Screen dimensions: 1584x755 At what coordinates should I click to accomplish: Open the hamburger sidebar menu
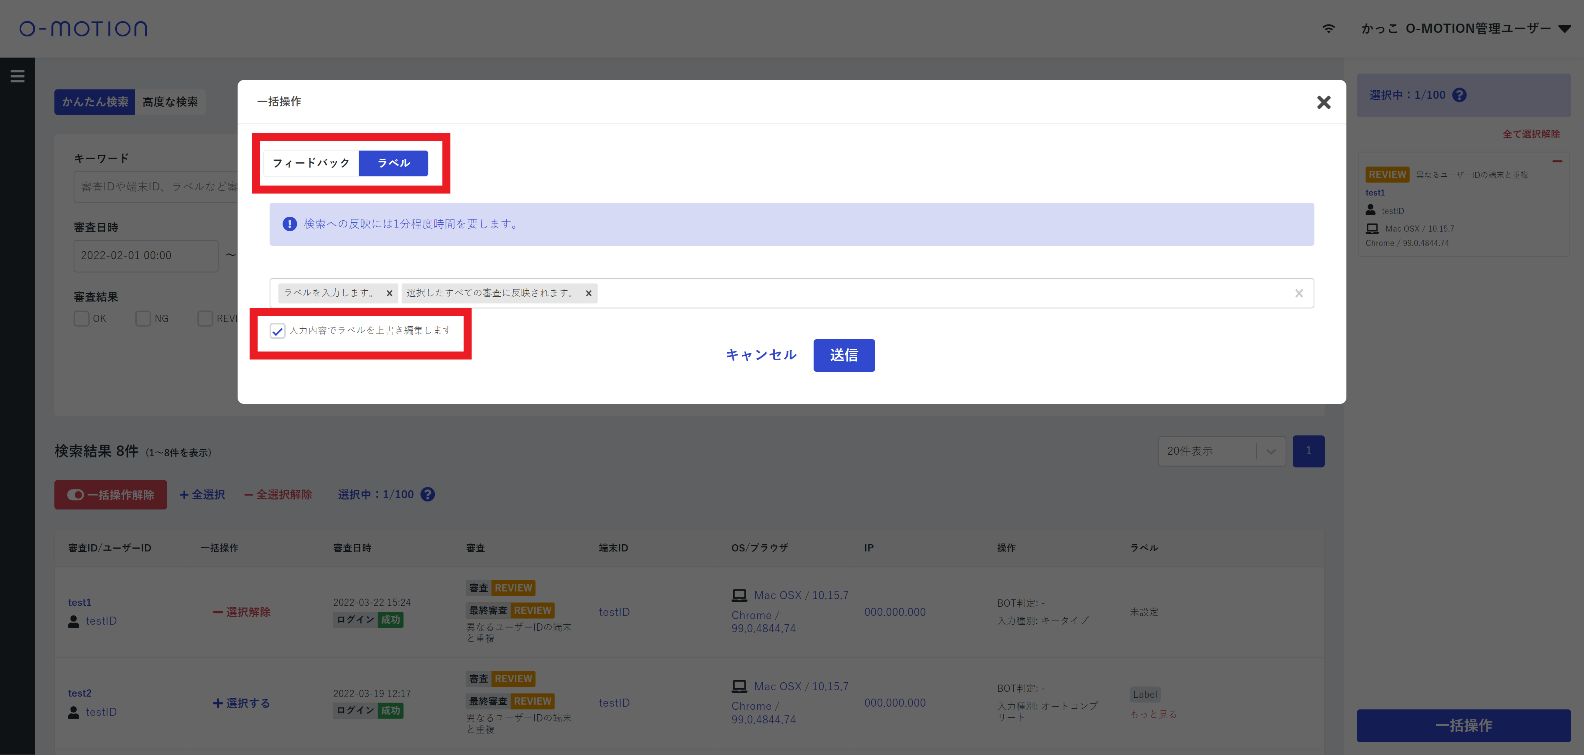[x=17, y=76]
